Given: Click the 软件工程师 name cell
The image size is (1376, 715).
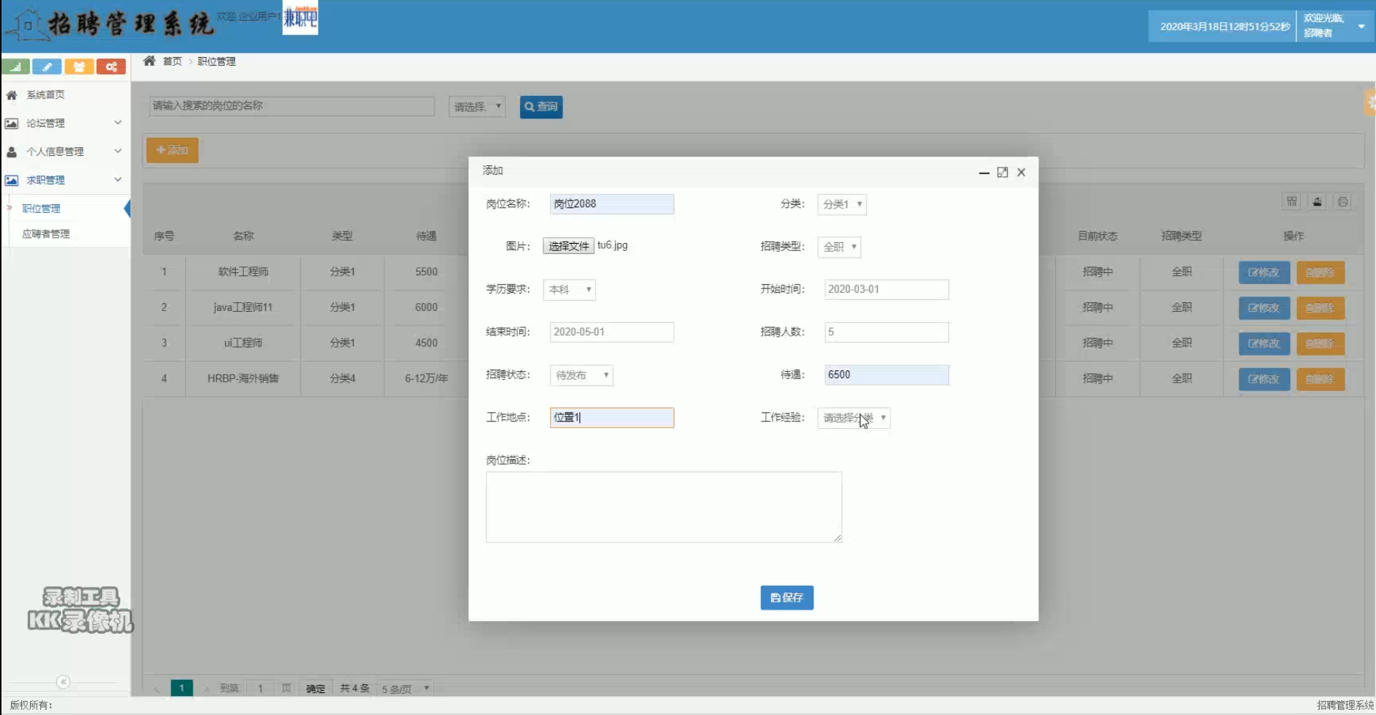Looking at the screenshot, I should click(x=243, y=272).
